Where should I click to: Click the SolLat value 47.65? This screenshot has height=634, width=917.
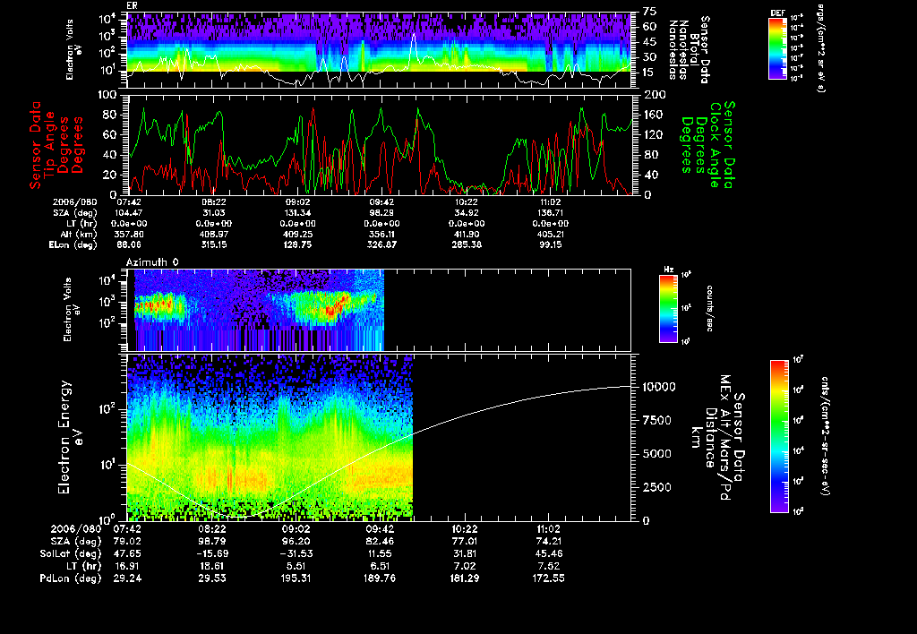pyautogui.click(x=127, y=553)
